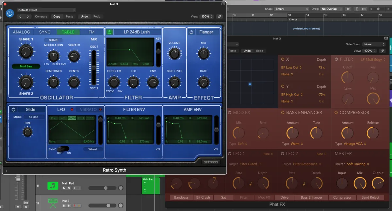This screenshot has height=211, width=392.
Task: Enable the Flanger effect power button
Action: 191,32
